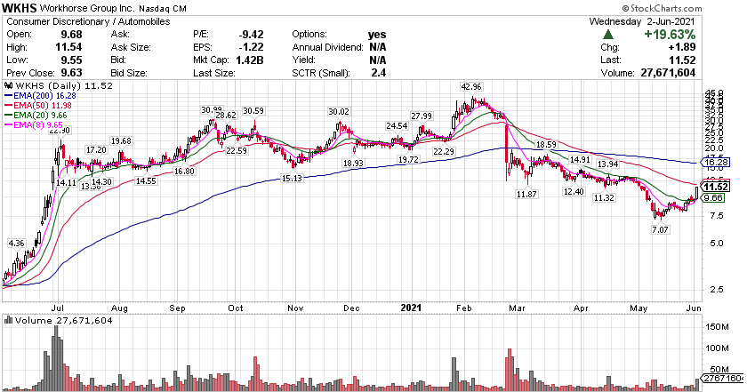747x392 pixels.
Task: Click the Nasdaq CM exchange label
Action: click(x=163, y=9)
